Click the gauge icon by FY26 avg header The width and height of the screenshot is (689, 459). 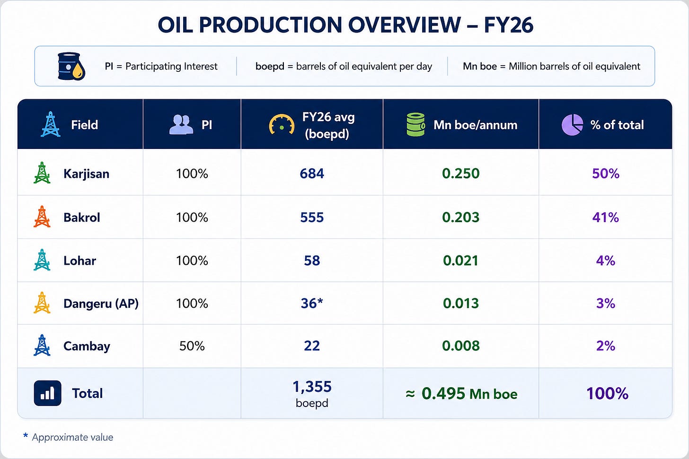(x=282, y=125)
